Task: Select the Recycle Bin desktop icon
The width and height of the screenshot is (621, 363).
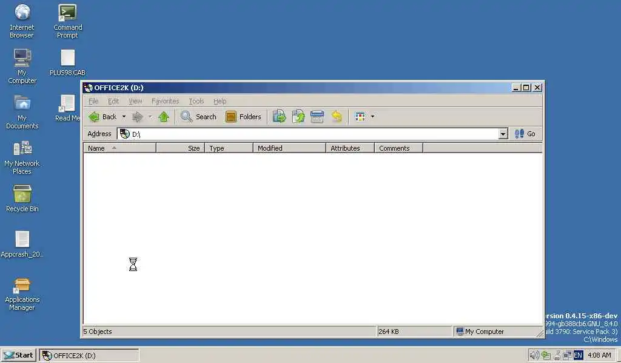Action: click(x=22, y=198)
